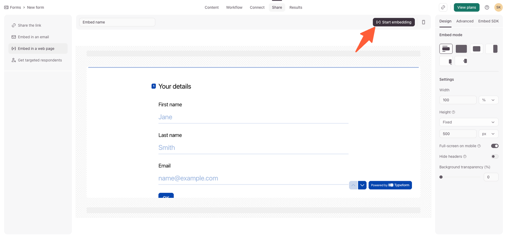Select the Standard inline embed mode icon

(446, 49)
